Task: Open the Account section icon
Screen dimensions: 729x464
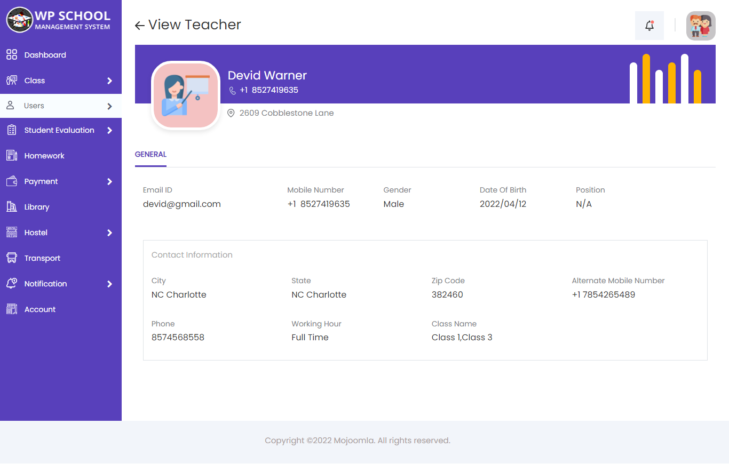Action: [x=12, y=309]
